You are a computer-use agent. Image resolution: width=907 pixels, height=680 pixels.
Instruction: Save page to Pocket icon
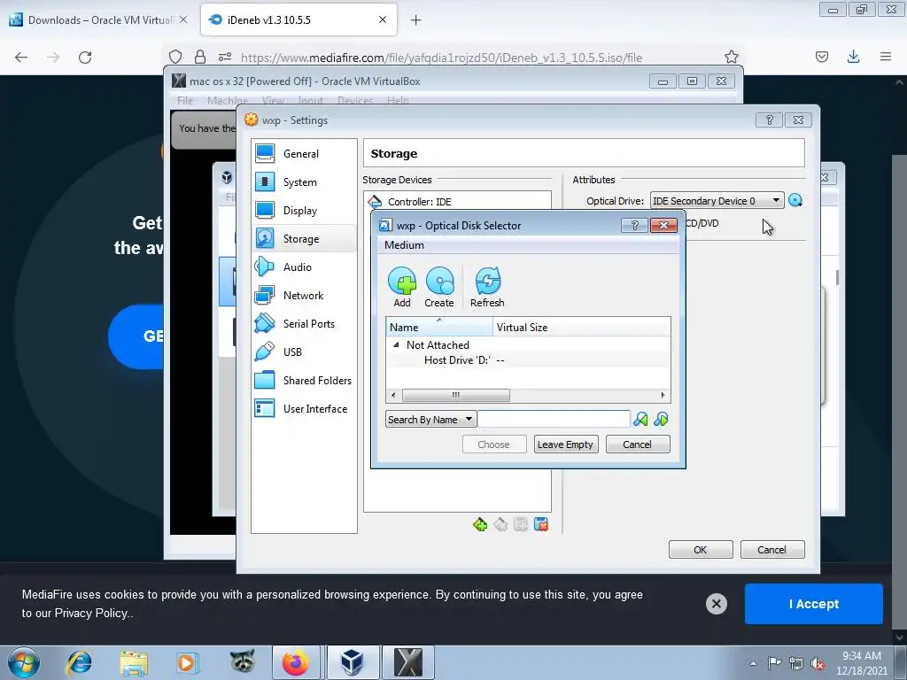821,57
